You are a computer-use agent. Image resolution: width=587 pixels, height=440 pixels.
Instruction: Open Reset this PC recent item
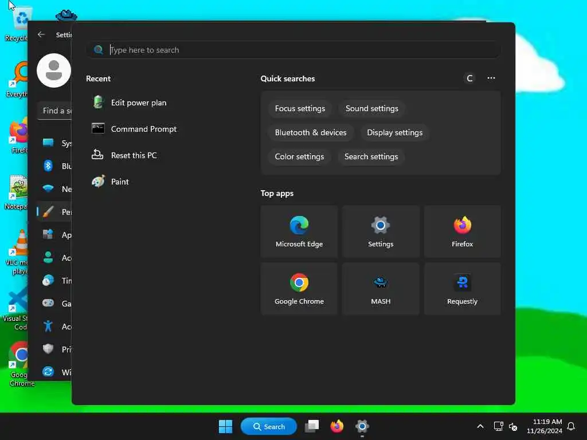pos(124,155)
